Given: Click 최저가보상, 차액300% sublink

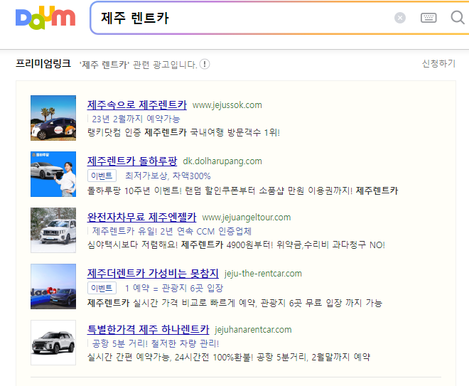Looking at the screenshot, I should pyautogui.click(x=168, y=176).
